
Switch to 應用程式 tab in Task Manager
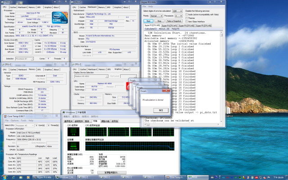[x=69, y=121]
